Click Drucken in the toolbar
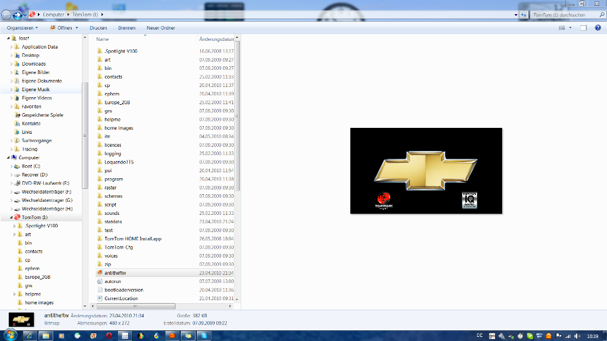 (98, 28)
